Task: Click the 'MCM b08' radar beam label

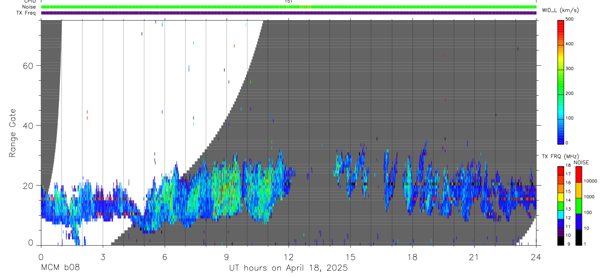Action: [x=60, y=268]
